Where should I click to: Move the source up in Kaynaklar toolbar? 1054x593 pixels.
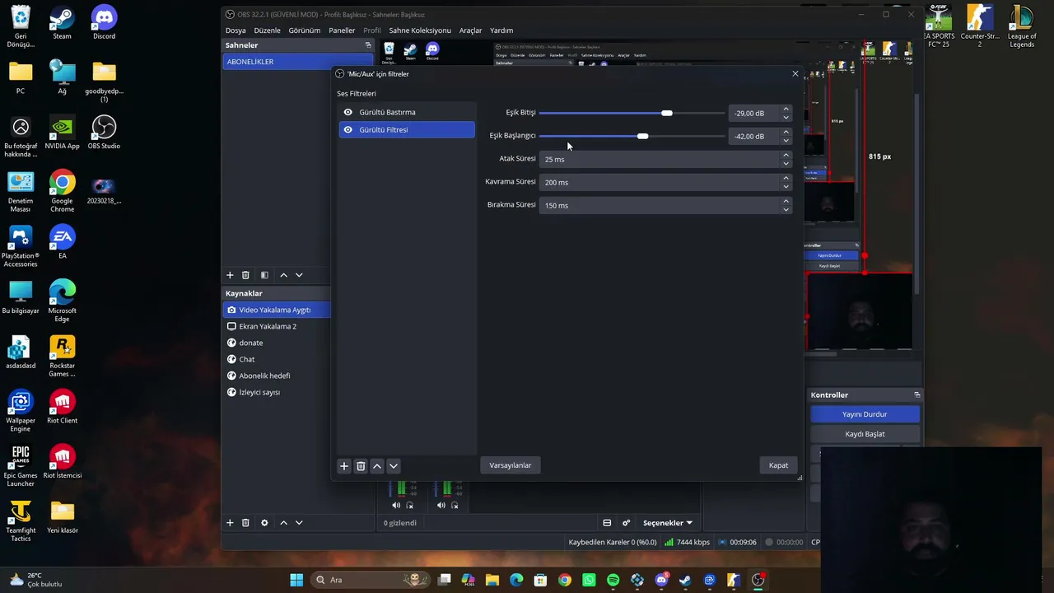284,523
